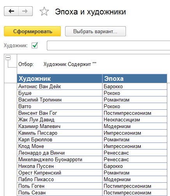Select the Рококо cell next to Буше
This screenshot has width=170, height=196.
(x=135, y=93)
